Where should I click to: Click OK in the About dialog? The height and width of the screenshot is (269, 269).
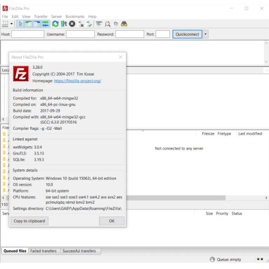111,221
